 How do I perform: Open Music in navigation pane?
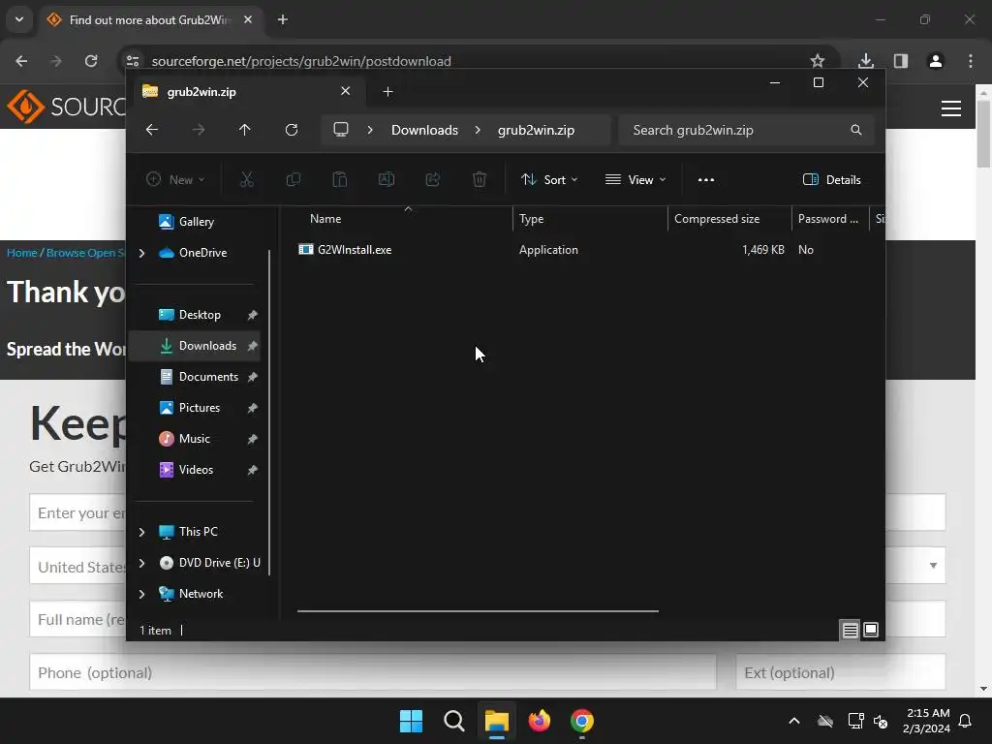click(x=194, y=439)
